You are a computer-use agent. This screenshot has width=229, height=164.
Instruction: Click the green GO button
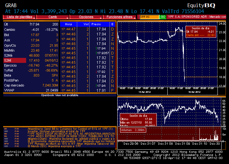click(163, 17)
